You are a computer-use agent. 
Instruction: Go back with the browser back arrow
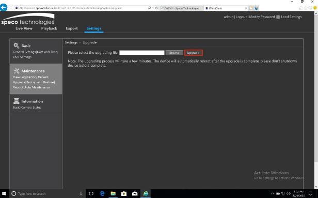(4, 8)
